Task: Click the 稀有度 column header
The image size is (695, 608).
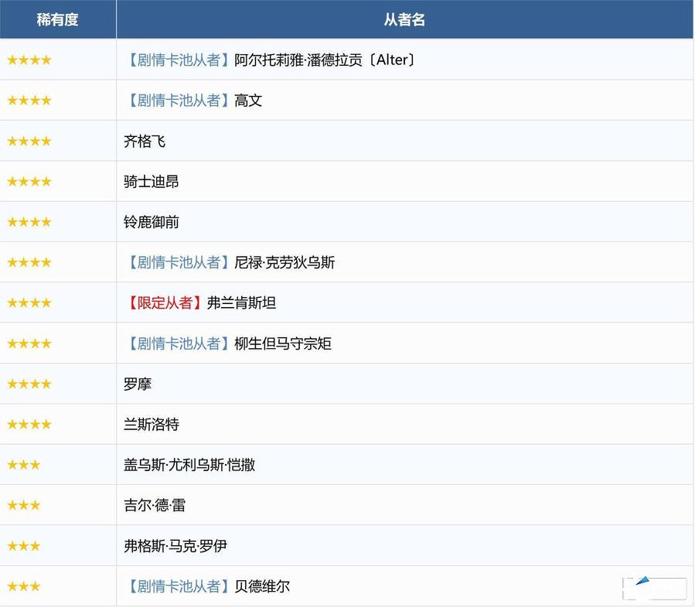Action: pos(58,19)
